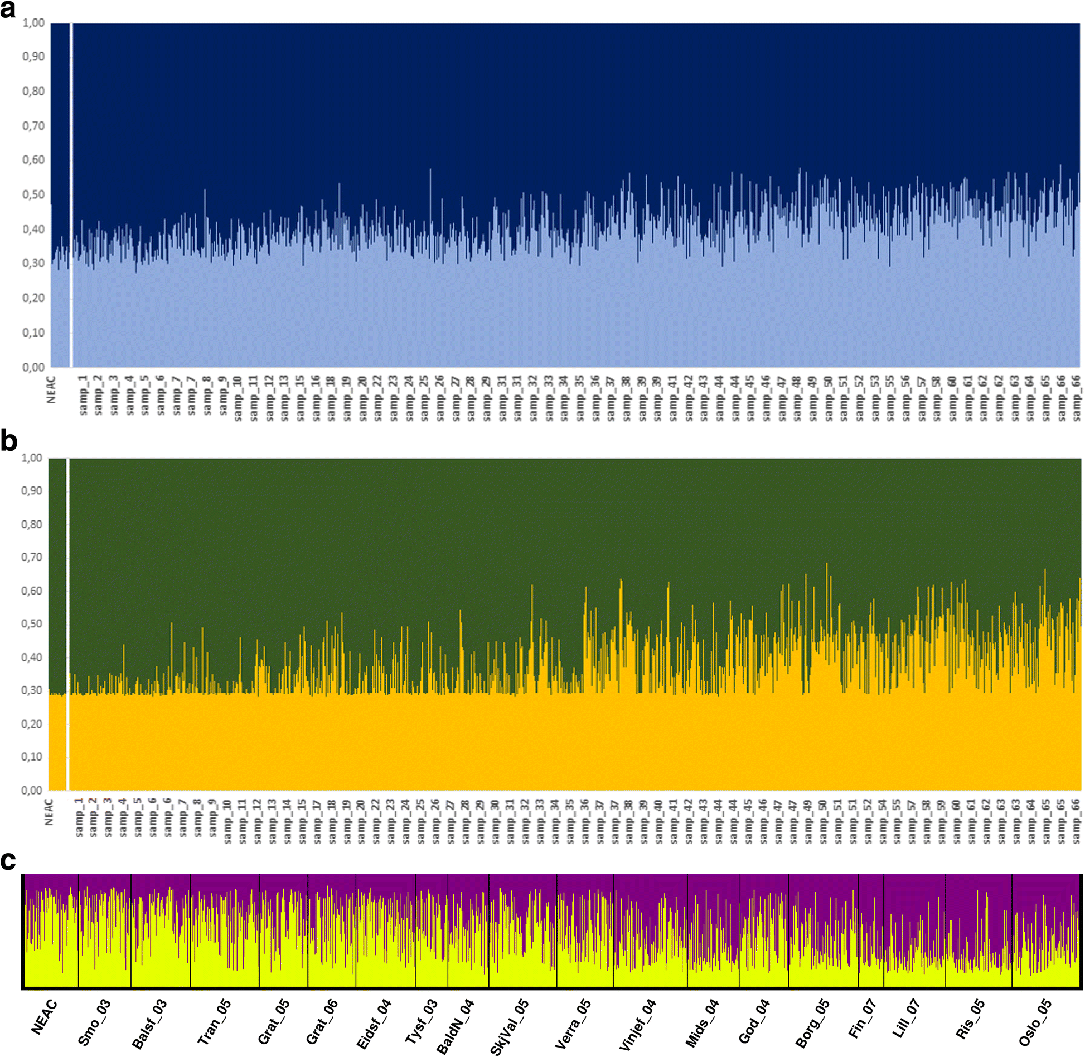Click the panel letter 'a'
The width and height of the screenshot is (1085, 1057).
click(x=8, y=10)
